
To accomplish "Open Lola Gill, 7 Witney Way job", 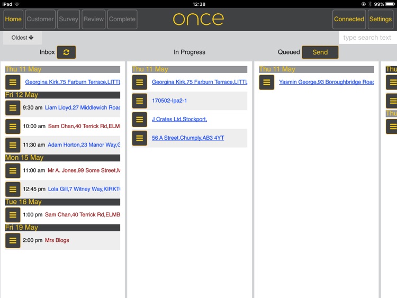I will (84, 189).
